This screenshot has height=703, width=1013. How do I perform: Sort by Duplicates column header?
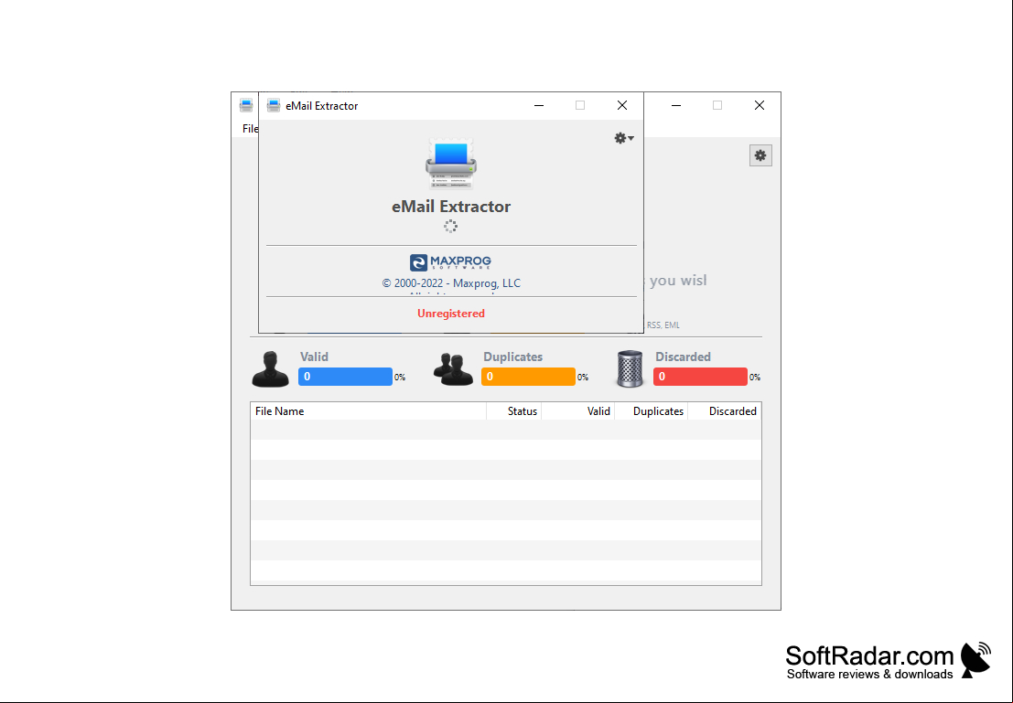tap(652, 411)
